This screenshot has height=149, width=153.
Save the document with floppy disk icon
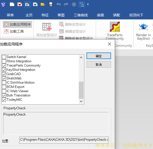click(51, 5)
